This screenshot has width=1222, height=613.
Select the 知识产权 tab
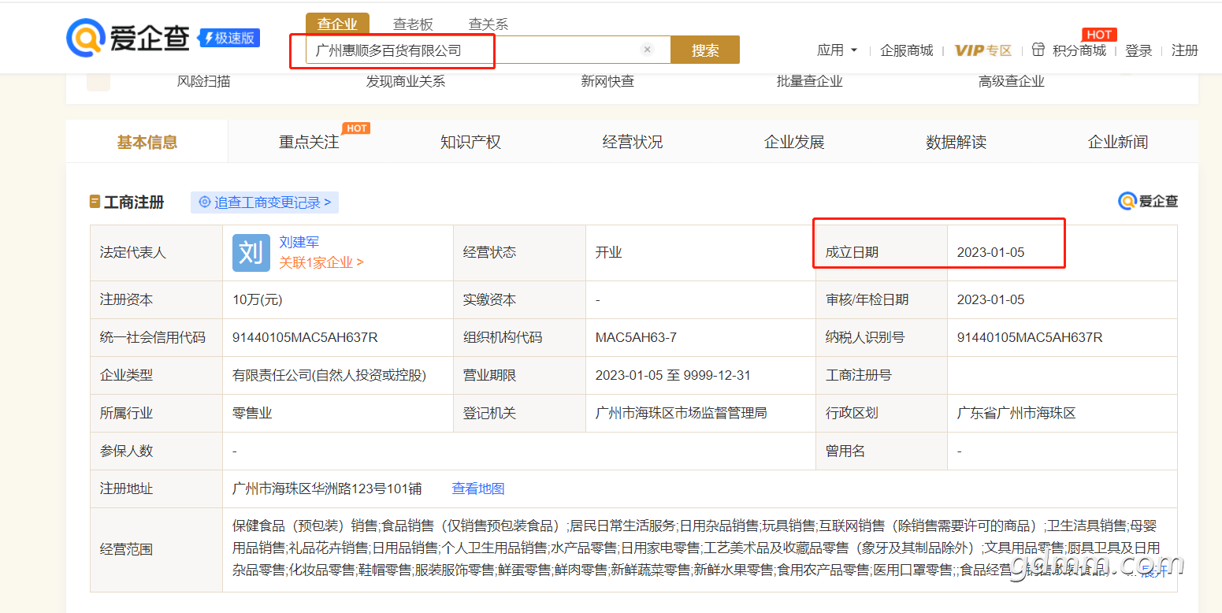[470, 142]
